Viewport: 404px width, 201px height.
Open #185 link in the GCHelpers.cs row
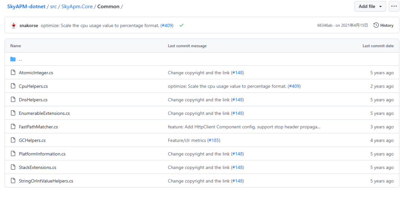[214, 141]
